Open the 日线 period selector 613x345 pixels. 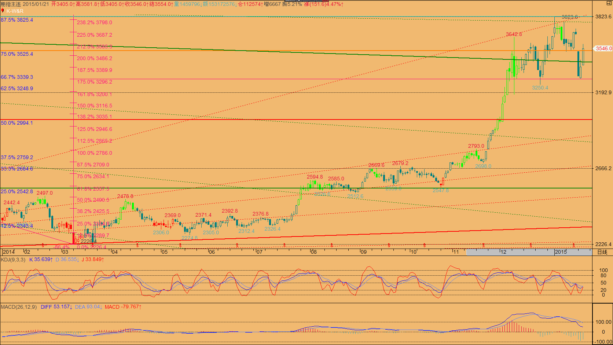[602, 252]
